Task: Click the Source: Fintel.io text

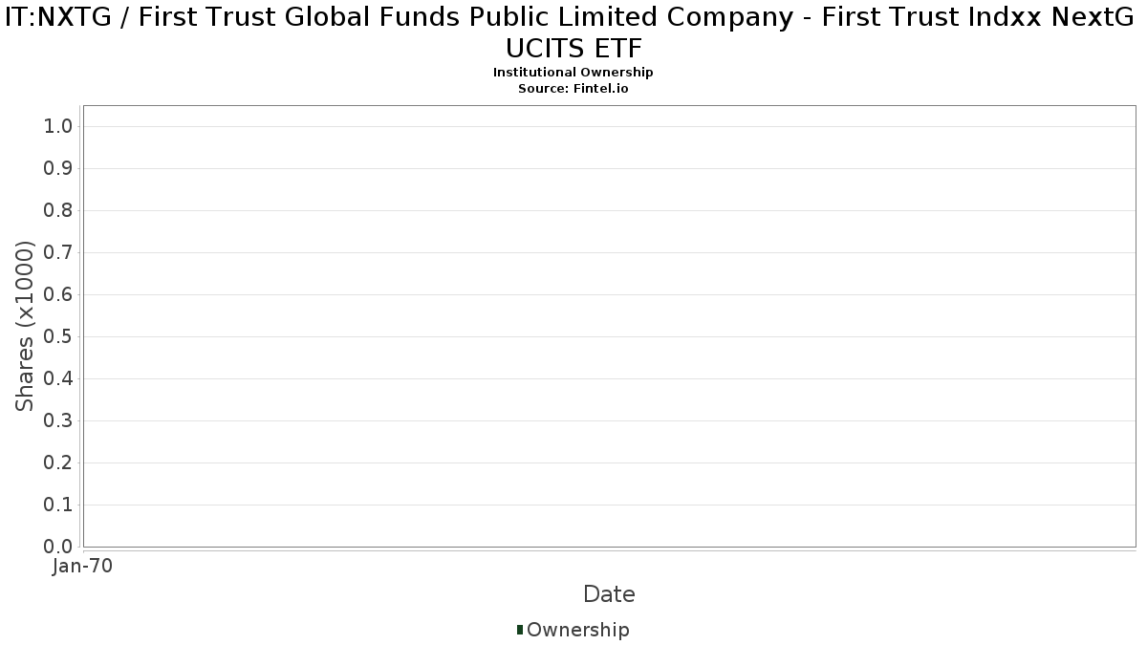Action: tap(573, 88)
